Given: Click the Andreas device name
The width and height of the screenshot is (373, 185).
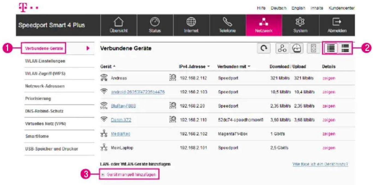Looking at the screenshot, I should 119,78.
